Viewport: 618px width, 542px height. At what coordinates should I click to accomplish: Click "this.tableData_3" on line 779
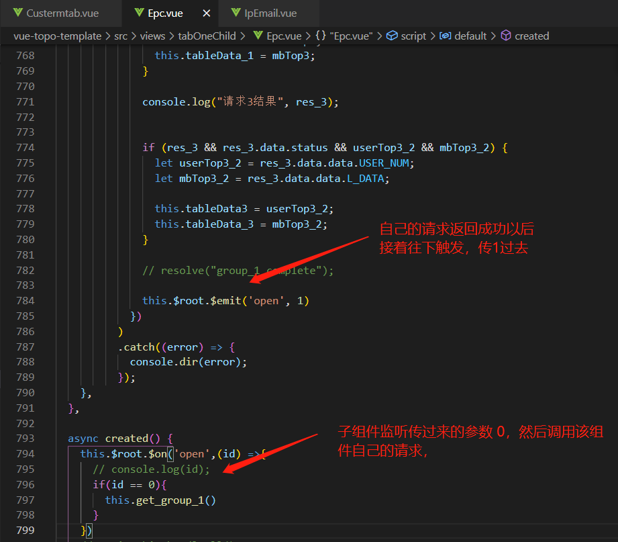point(204,224)
